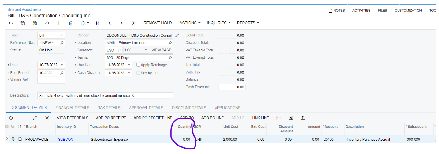439x154 pixels.
Task: Click the Cash Discount amount field
Action: tap(232, 87)
